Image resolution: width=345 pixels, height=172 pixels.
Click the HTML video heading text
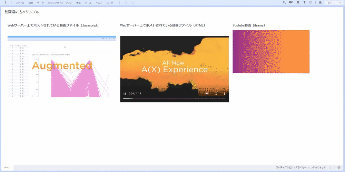[x=162, y=25]
